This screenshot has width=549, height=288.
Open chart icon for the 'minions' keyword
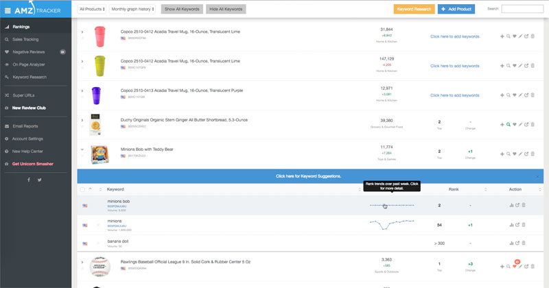click(511, 225)
